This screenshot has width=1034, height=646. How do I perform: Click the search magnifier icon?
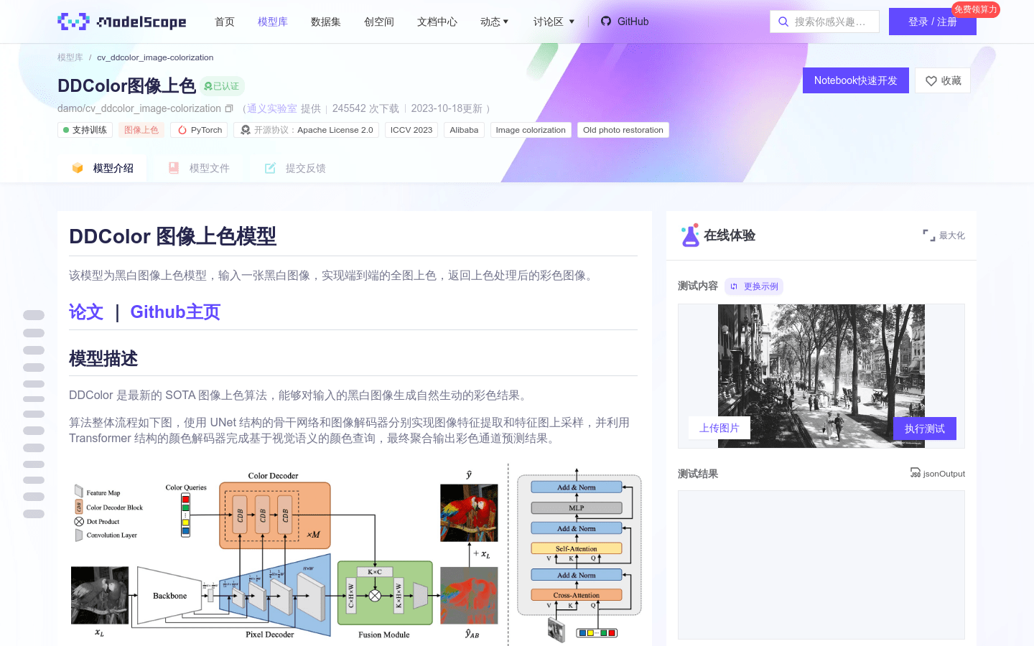pos(783,21)
